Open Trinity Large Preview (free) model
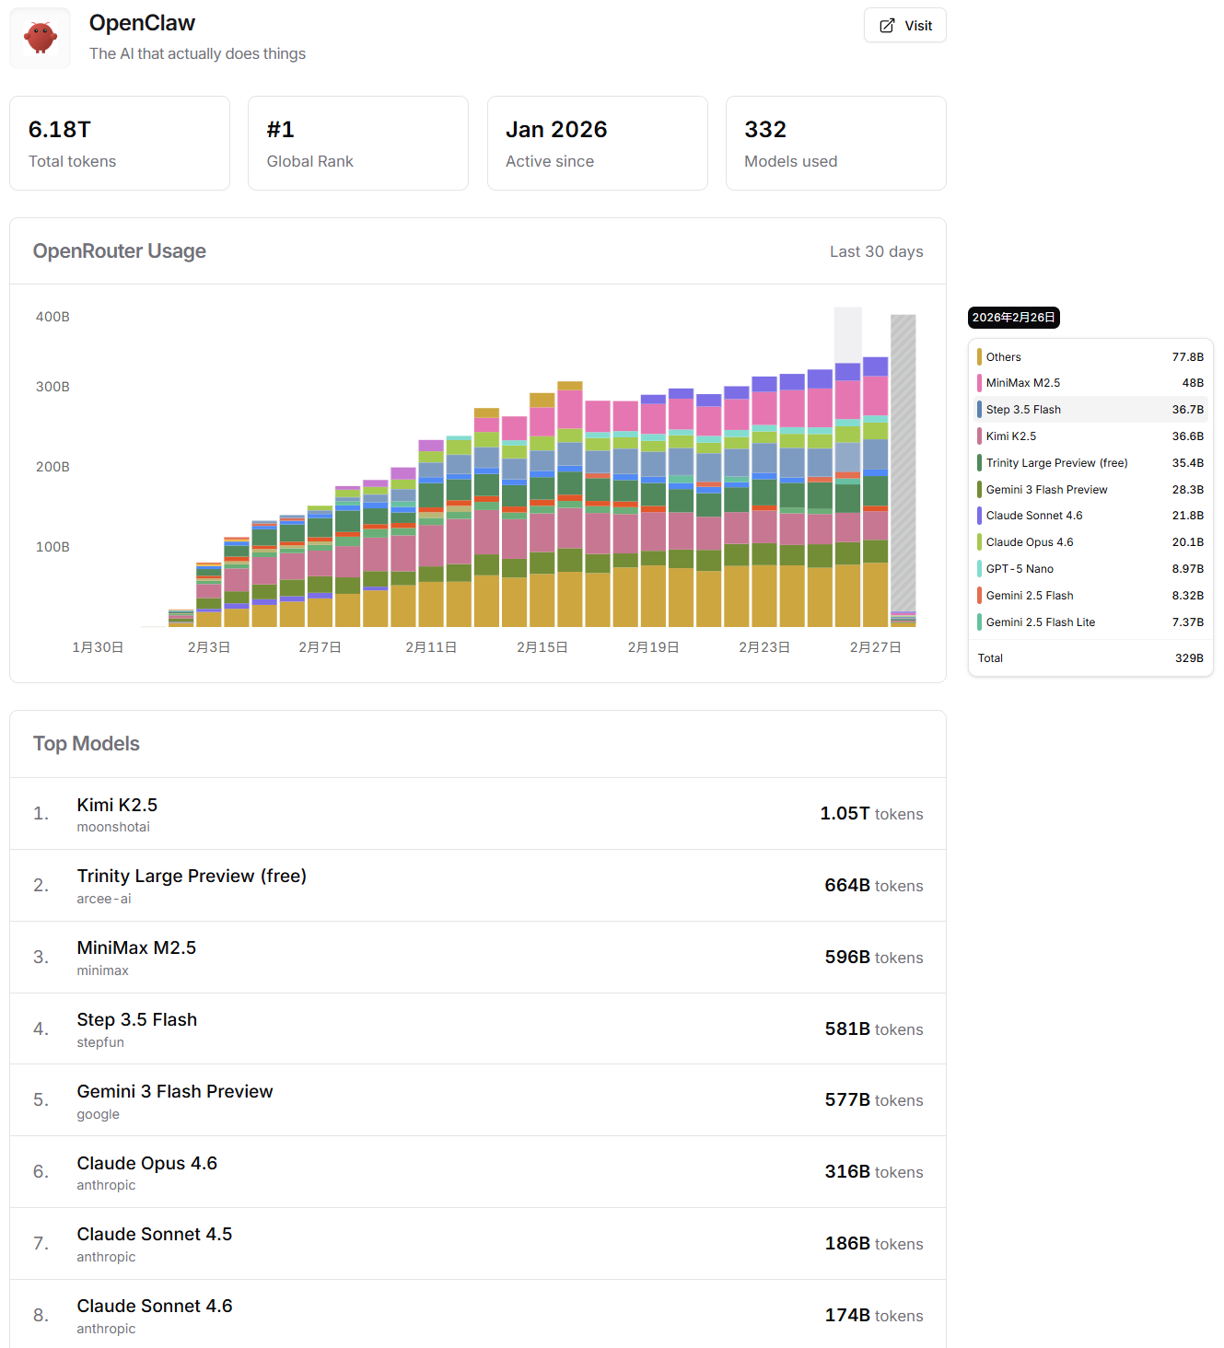This screenshot has height=1348, width=1224. coord(192,877)
